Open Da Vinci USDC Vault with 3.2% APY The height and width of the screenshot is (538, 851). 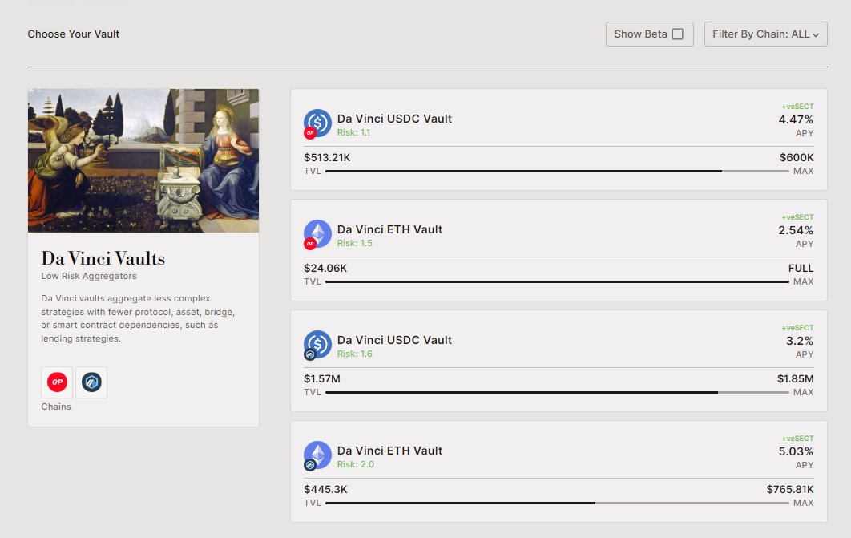click(x=559, y=361)
